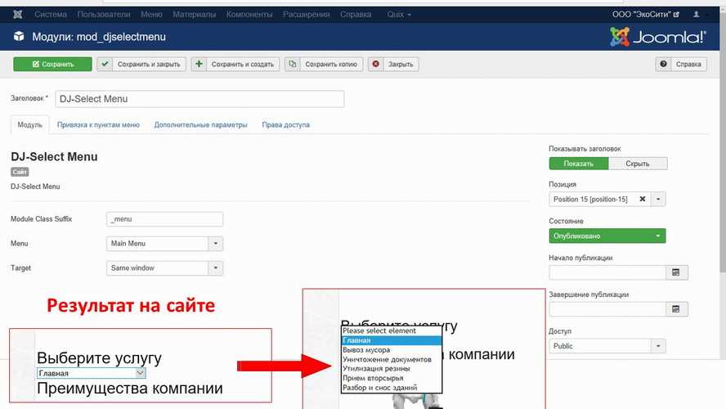
Task: Select Показать for title display
Action: (579, 164)
